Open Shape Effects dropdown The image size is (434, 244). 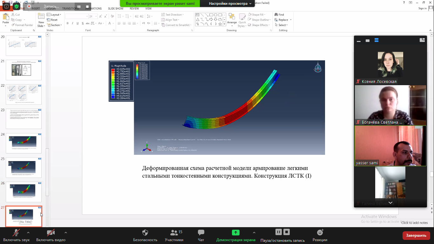tap(259, 25)
